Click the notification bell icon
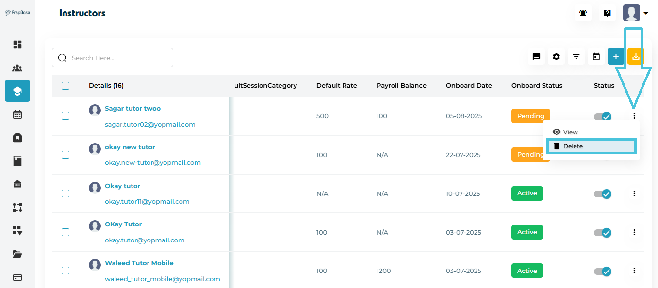Screen dimensions: 658x288 [x=583, y=13]
